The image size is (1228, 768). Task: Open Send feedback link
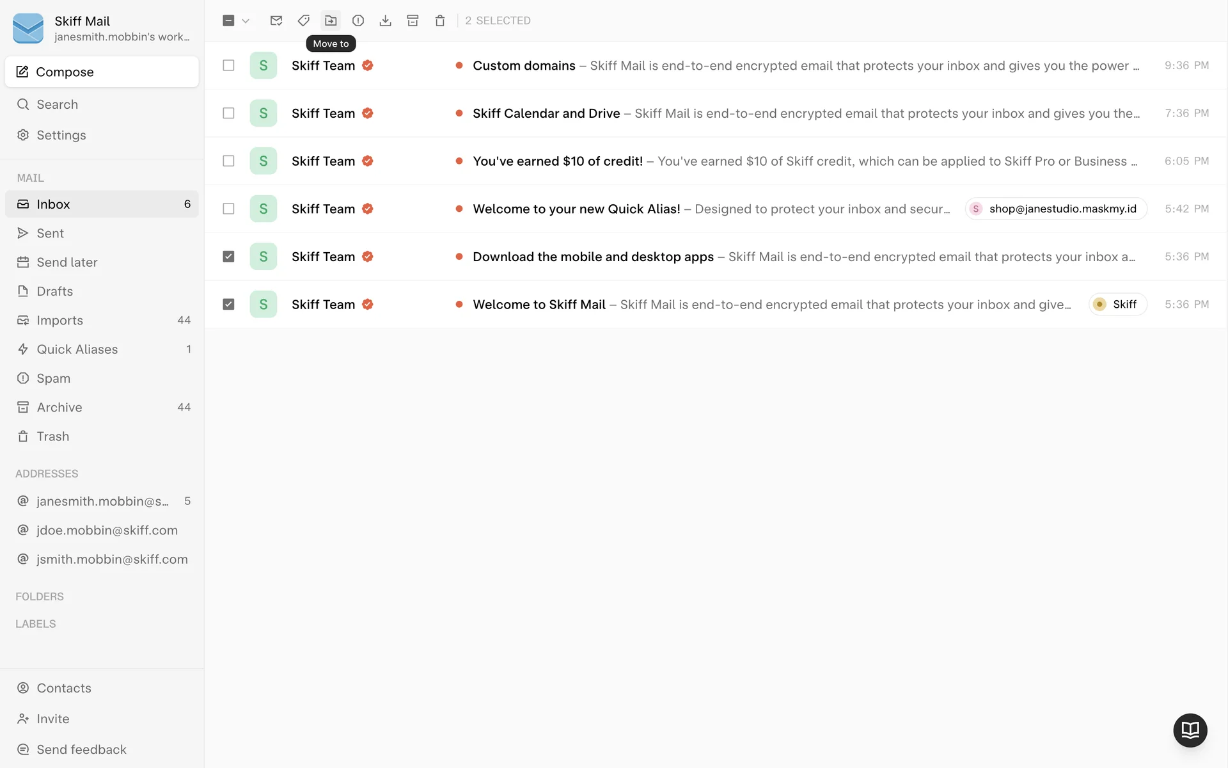[x=81, y=749]
